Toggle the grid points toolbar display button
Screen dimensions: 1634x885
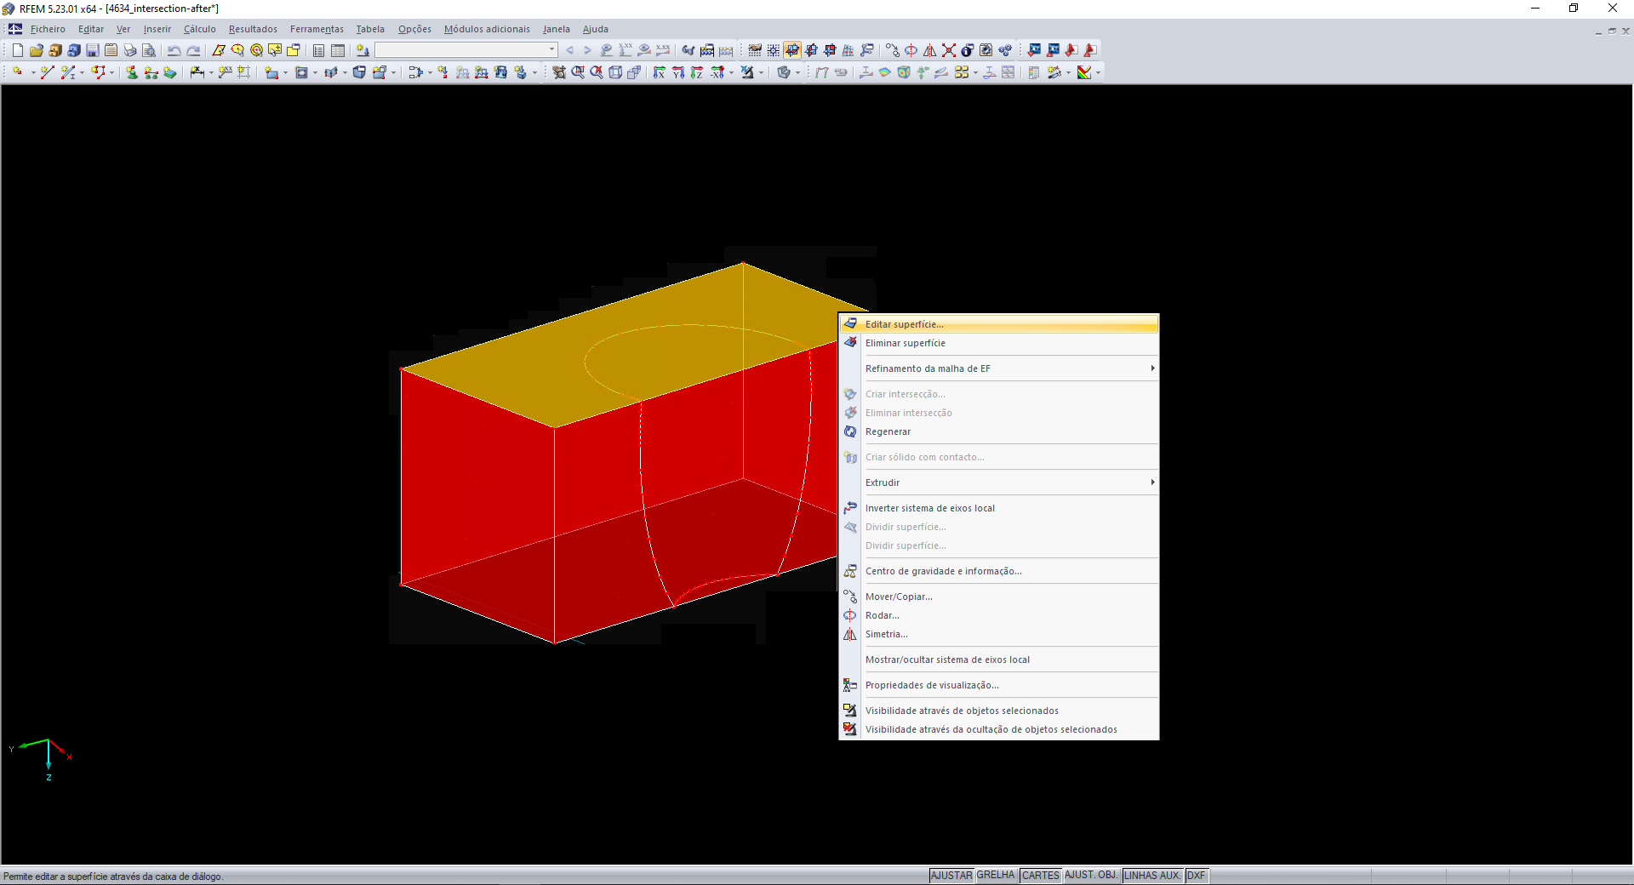774,50
